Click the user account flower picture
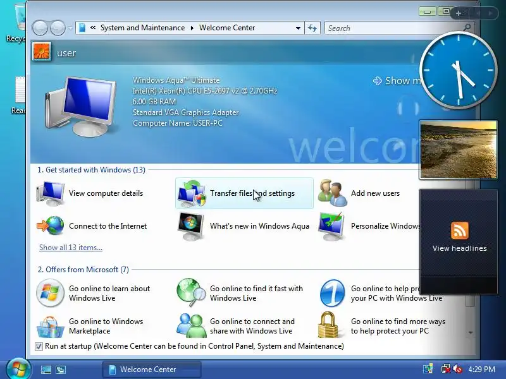The height and width of the screenshot is (379, 506). 42,52
